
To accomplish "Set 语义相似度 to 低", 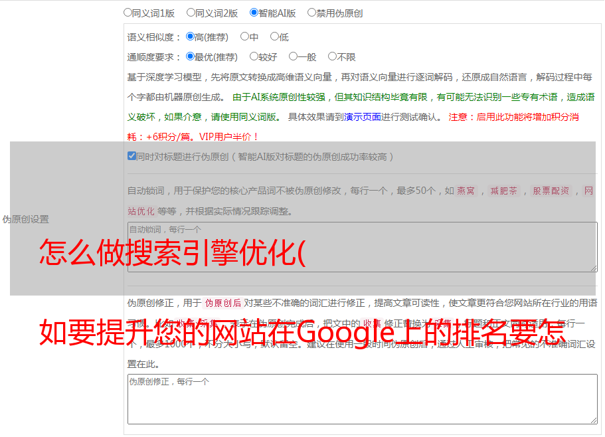I will pyautogui.click(x=274, y=37).
